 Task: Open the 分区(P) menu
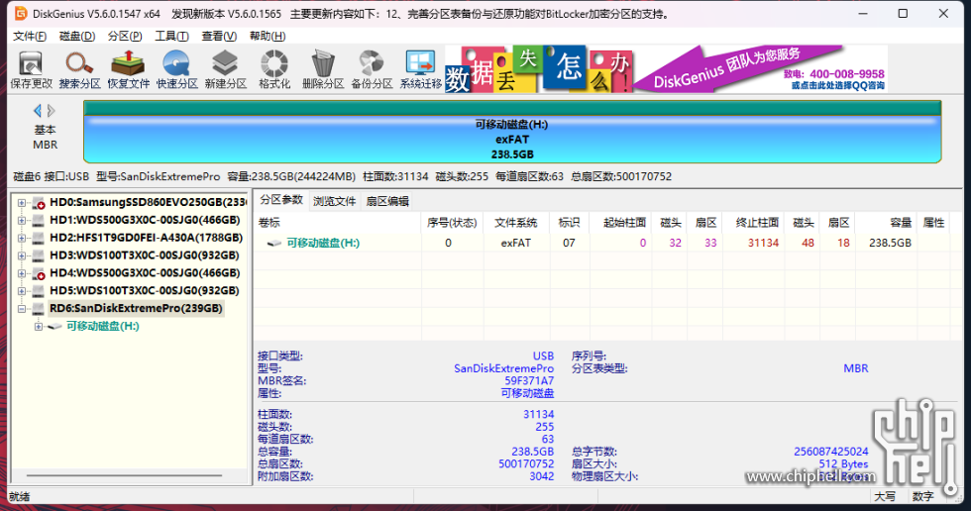(x=125, y=36)
